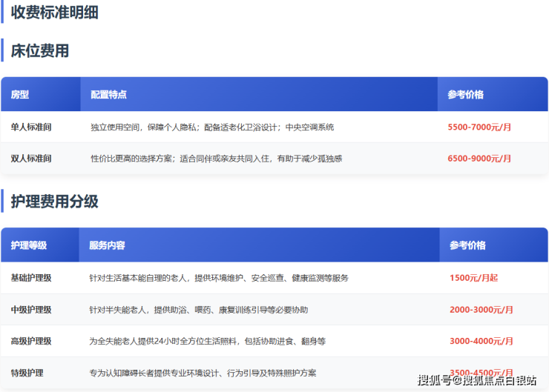Select the 基础护理级 care level row

coord(31,278)
